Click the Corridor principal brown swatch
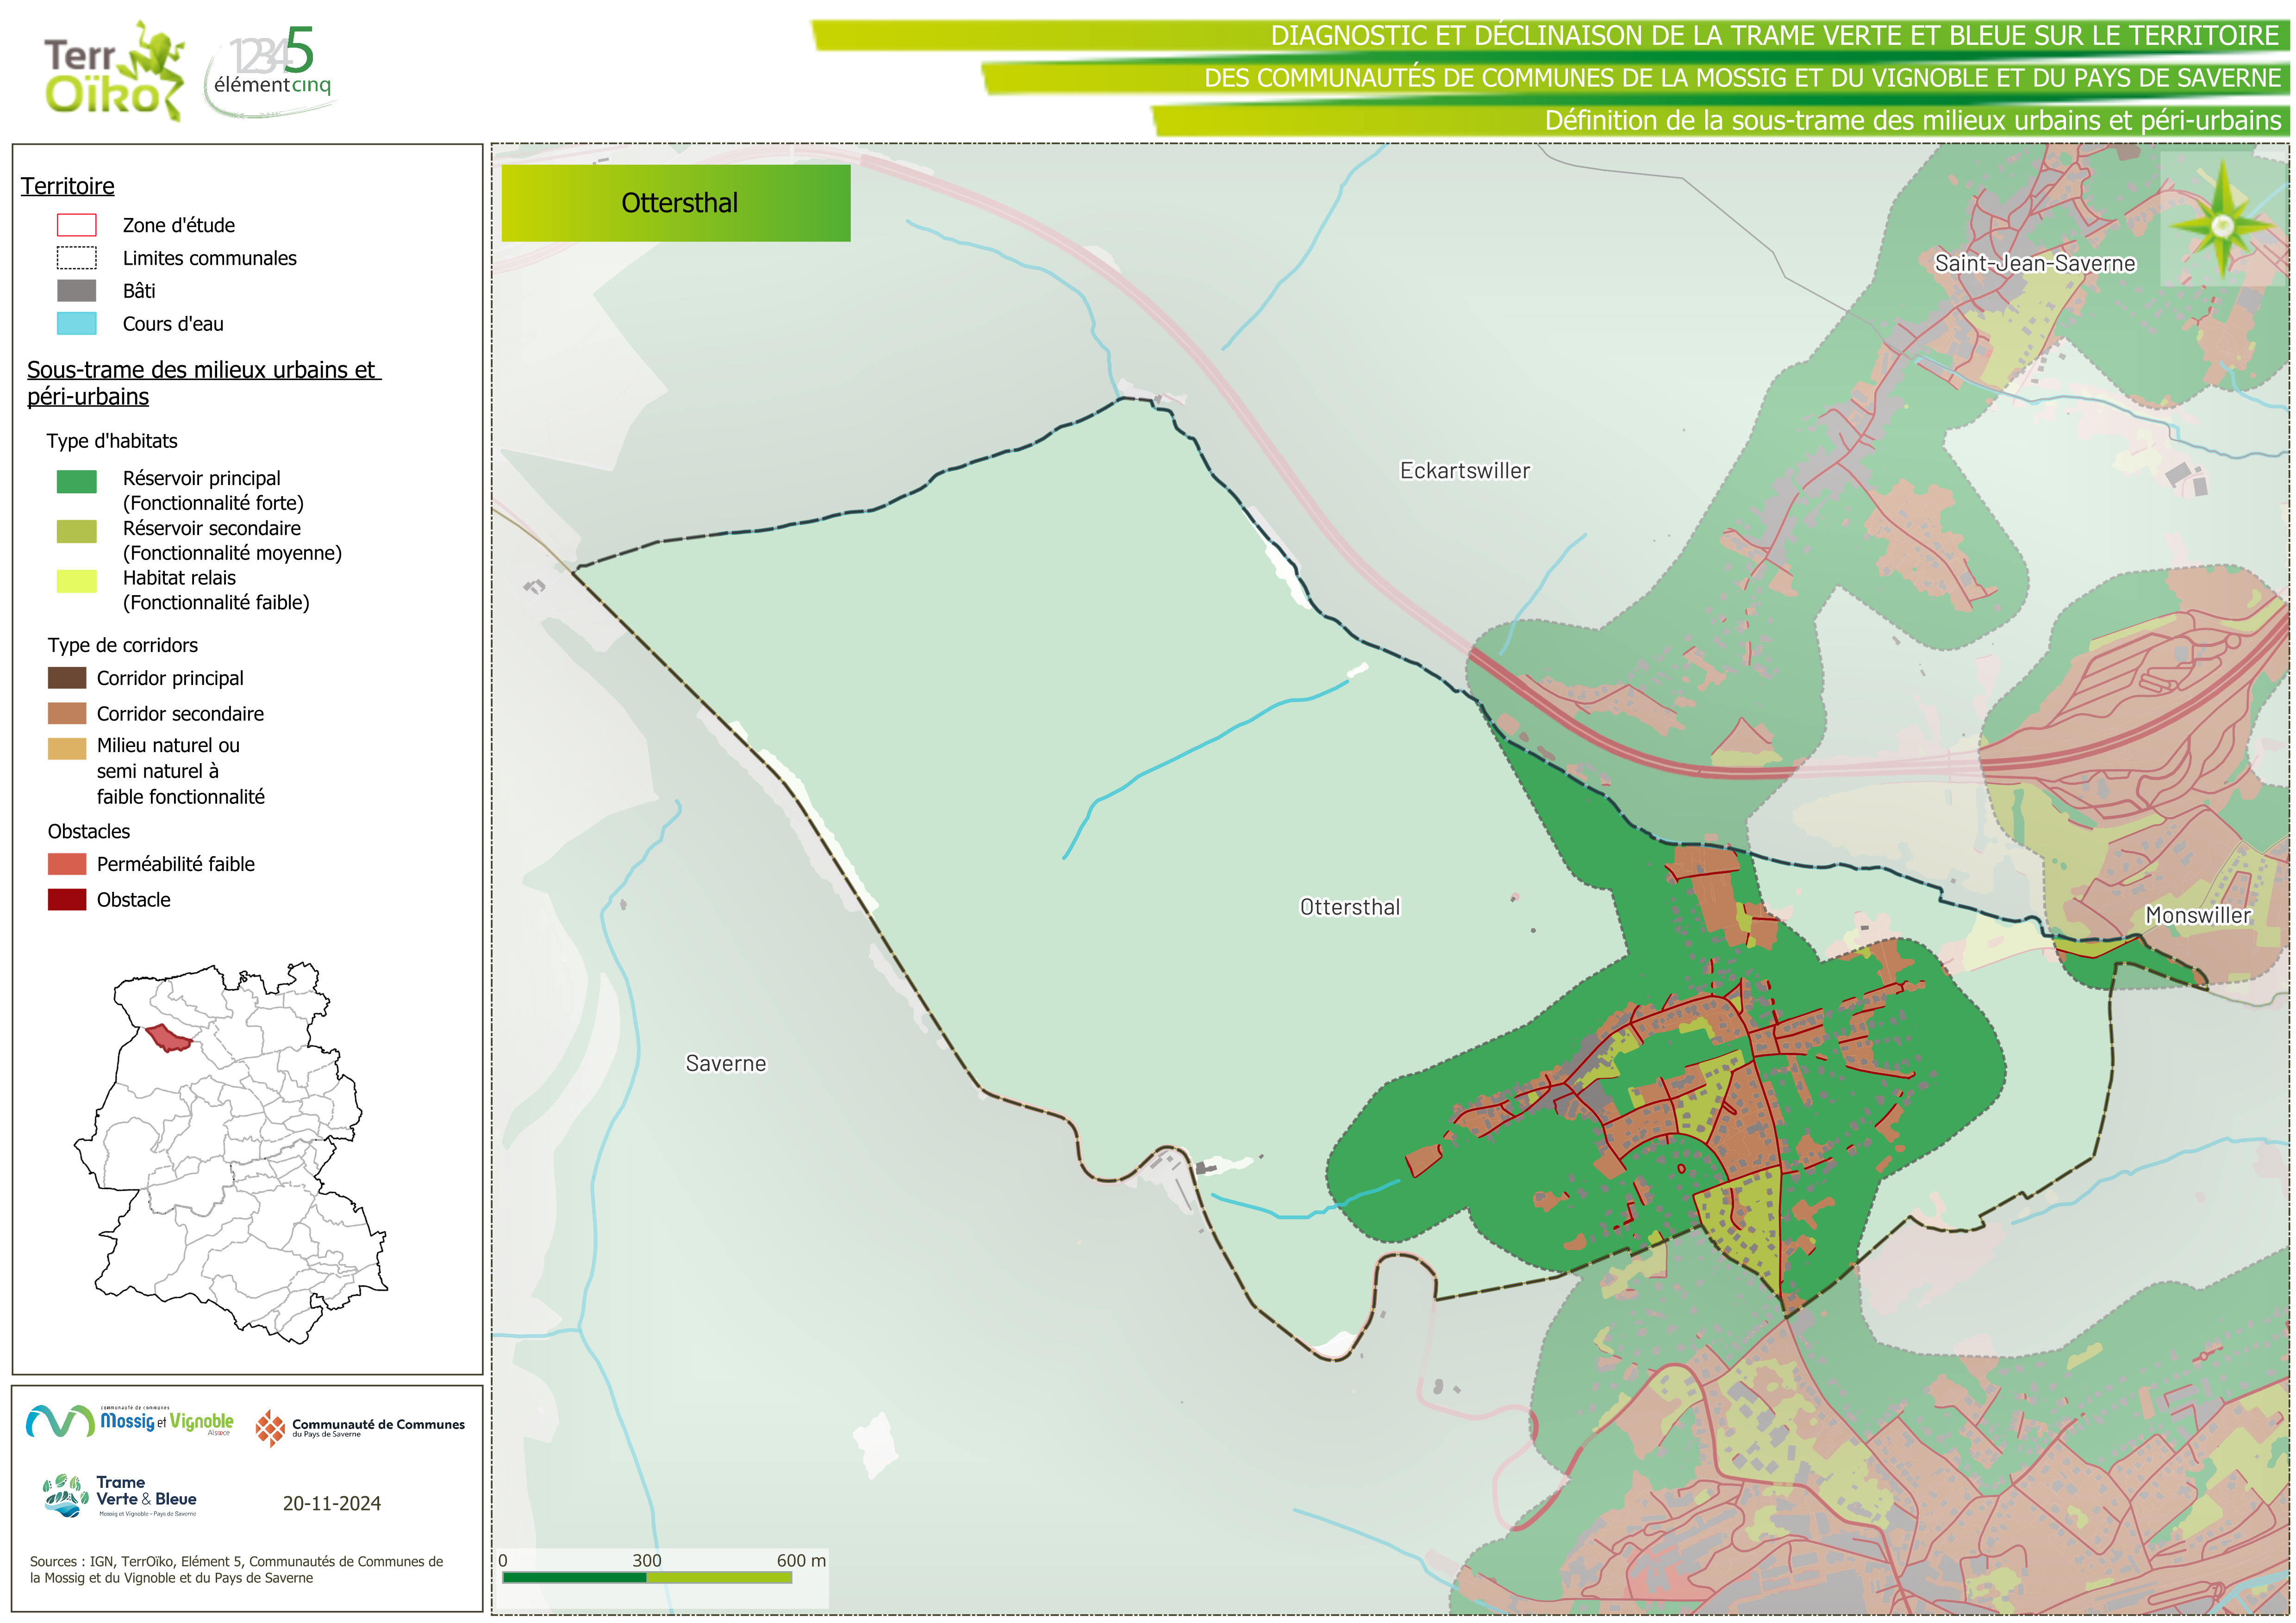Image resolution: width=2296 pixels, height=1623 pixels. pos(67,678)
